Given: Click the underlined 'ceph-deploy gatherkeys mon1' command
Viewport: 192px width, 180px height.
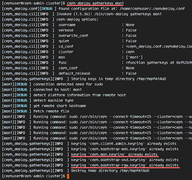Looking at the screenshot, I should (95, 3).
